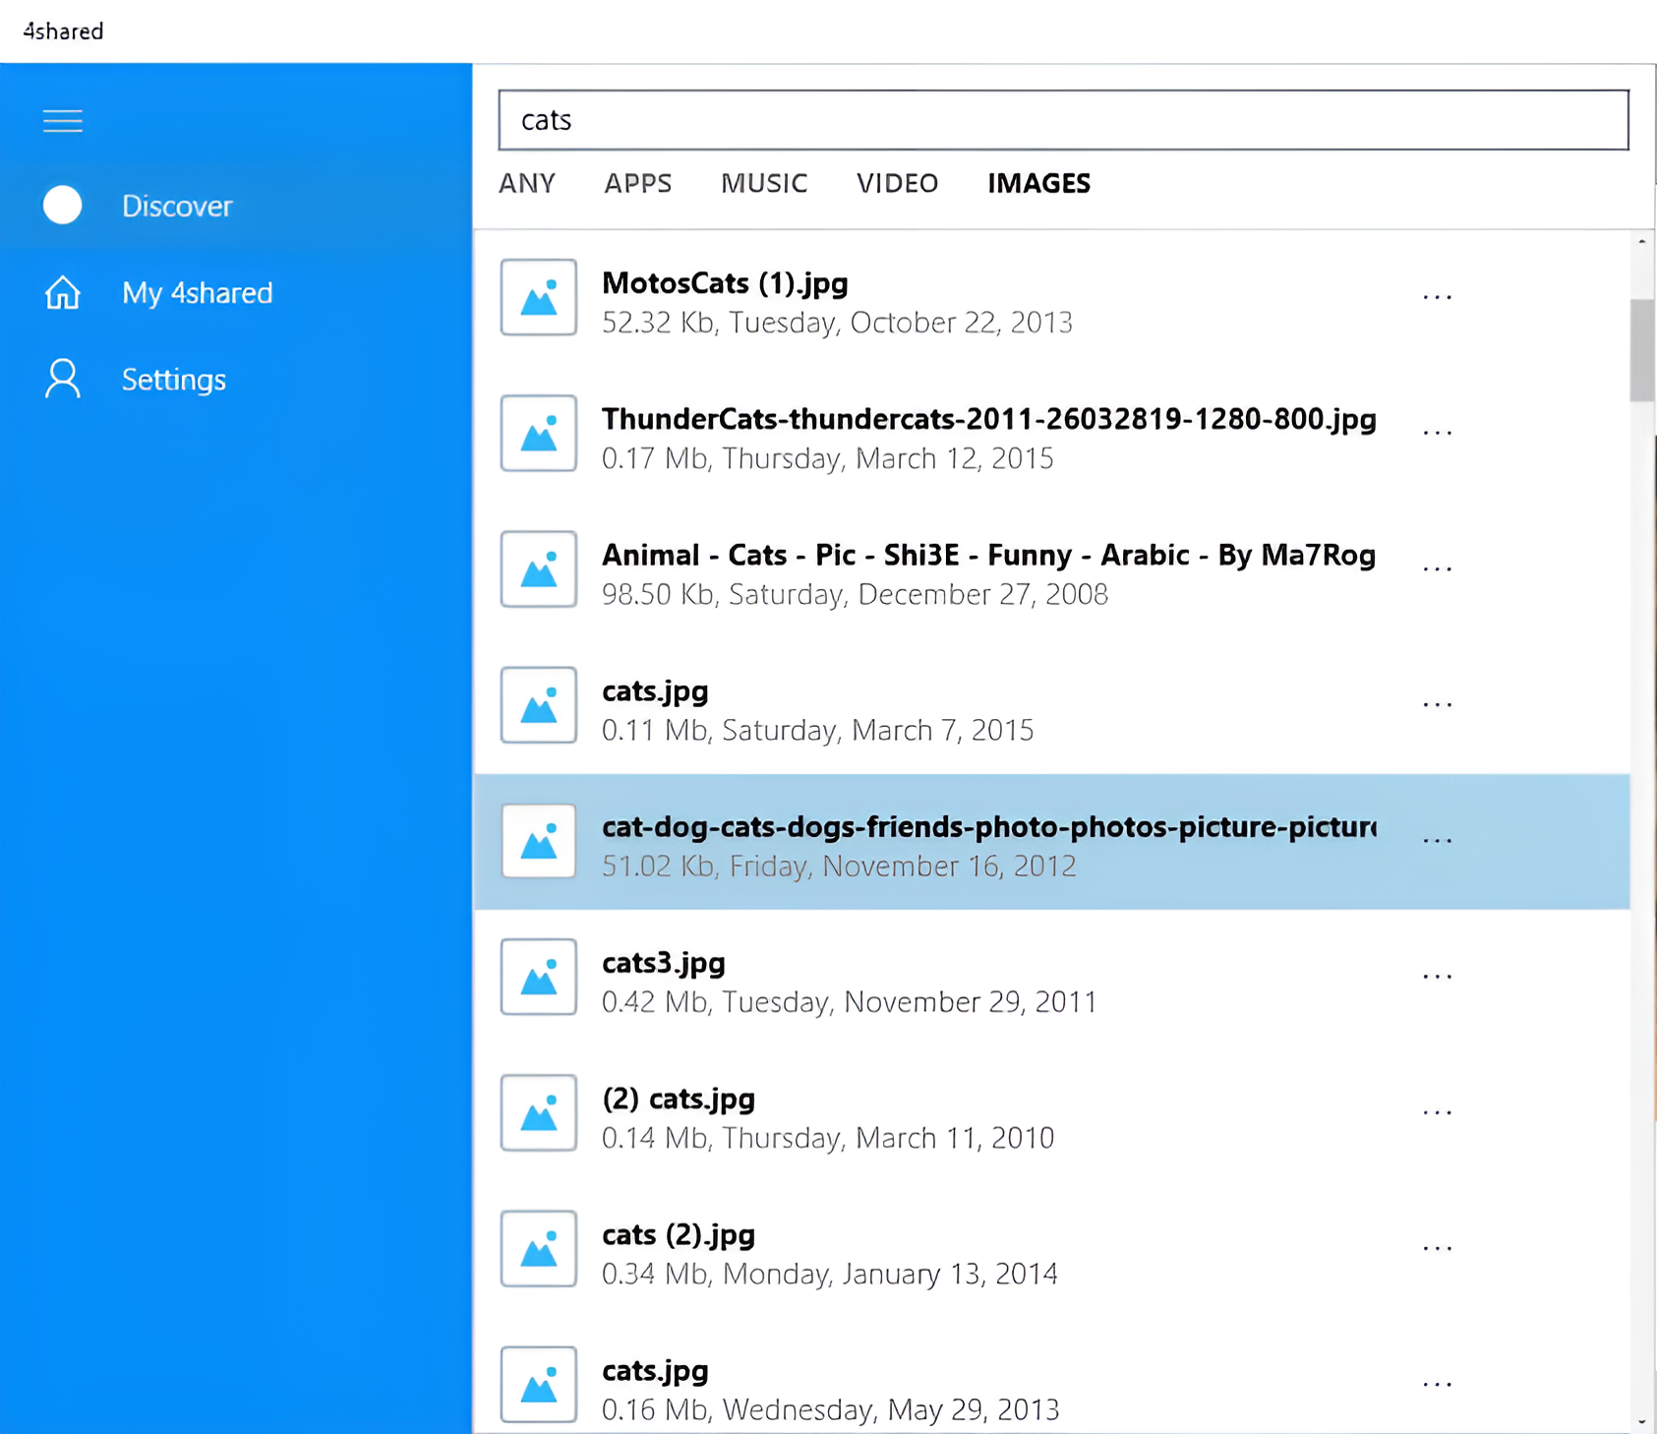Image resolution: width=1657 pixels, height=1434 pixels.
Task: Click image icon for cats (2).jpg
Action: tap(539, 1248)
